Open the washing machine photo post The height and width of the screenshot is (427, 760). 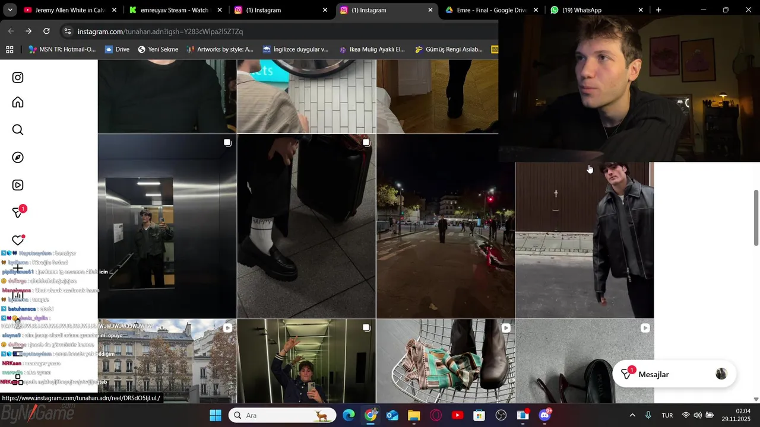(306, 96)
